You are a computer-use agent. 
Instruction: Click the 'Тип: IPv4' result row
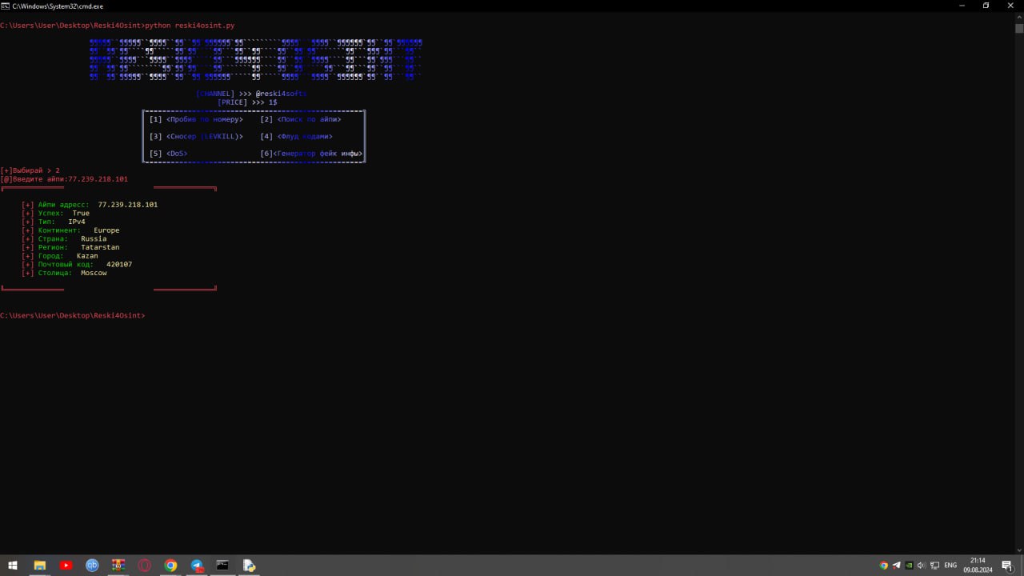(x=54, y=222)
